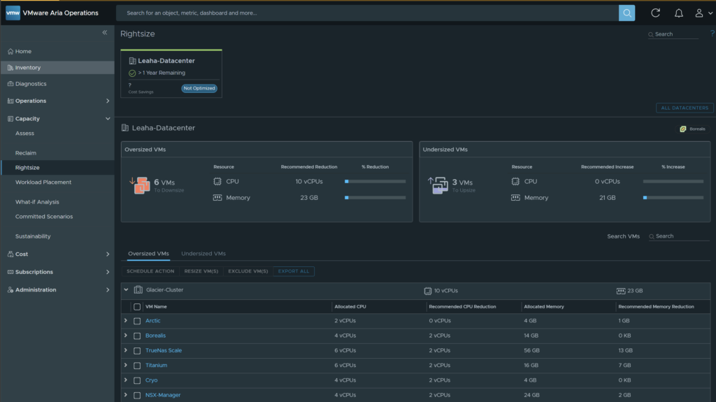Expand the Arctic VM row
This screenshot has width=716, height=402.
(126, 321)
